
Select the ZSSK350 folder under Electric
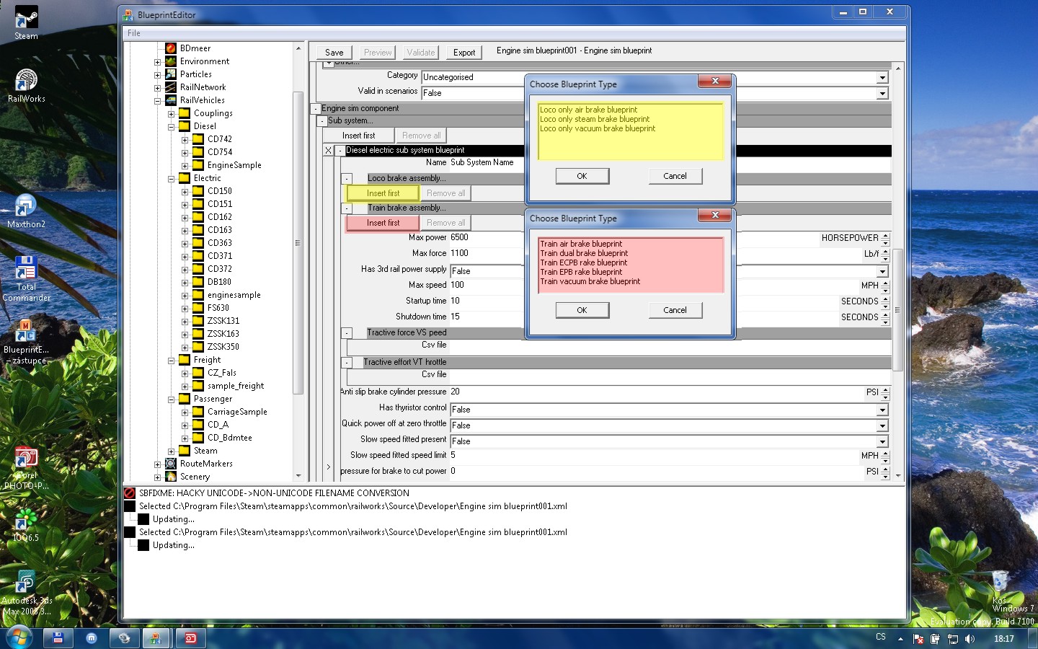[223, 347]
